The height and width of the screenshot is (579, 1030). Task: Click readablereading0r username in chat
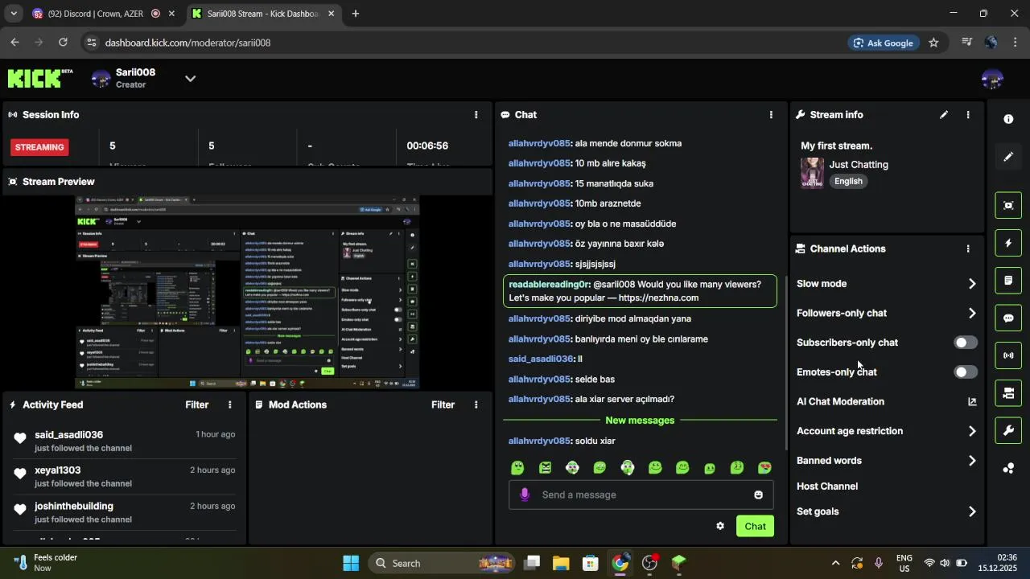pyautogui.click(x=550, y=284)
